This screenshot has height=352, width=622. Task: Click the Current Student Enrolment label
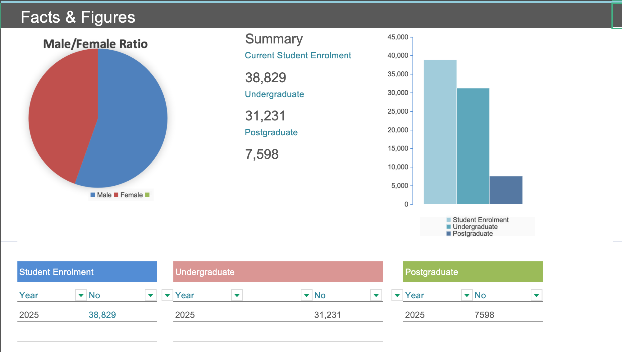click(x=298, y=55)
